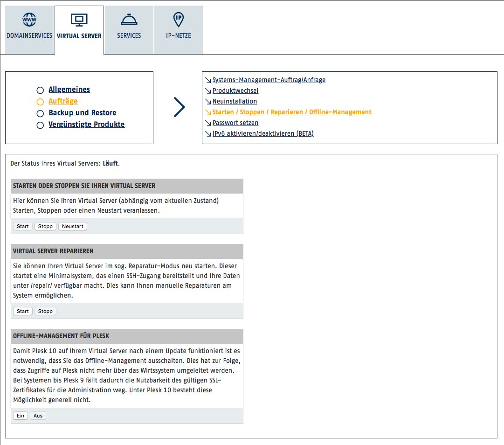
Task: Click the arrow icon beside Neuinstallation
Action: (x=208, y=102)
